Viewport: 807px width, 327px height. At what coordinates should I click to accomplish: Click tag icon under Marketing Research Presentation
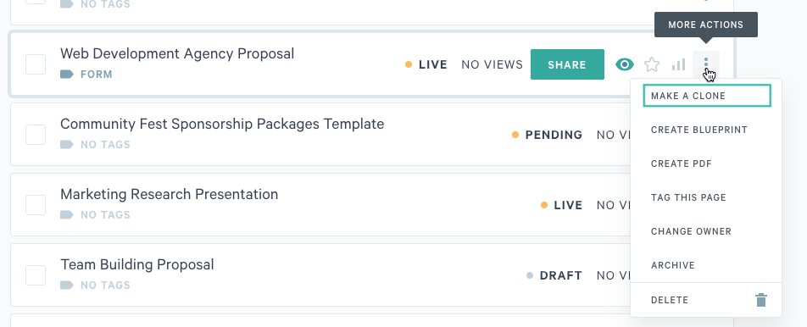click(67, 215)
